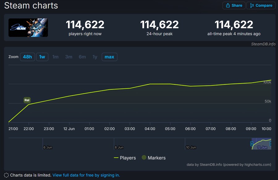Click the all-time peak figure
The image size is (278, 180).
point(234,24)
